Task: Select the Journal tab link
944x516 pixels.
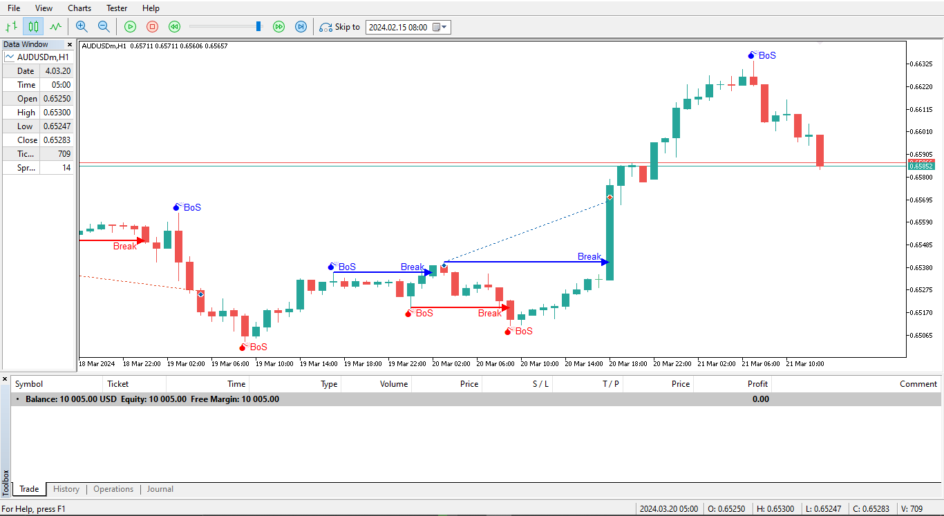Action: 160,489
